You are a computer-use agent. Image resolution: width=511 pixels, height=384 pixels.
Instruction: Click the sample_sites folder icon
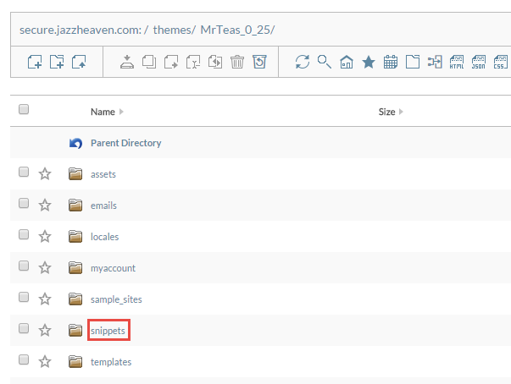(x=75, y=299)
